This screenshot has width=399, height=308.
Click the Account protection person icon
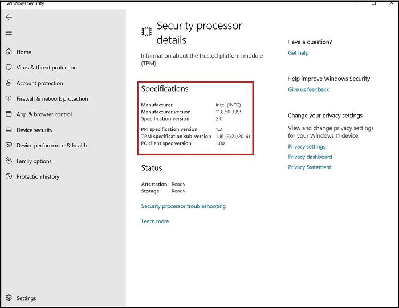pyautogui.click(x=9, y=83)
